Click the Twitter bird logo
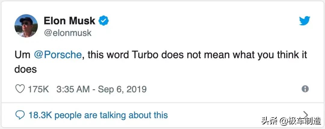 [x=304, y=21]
